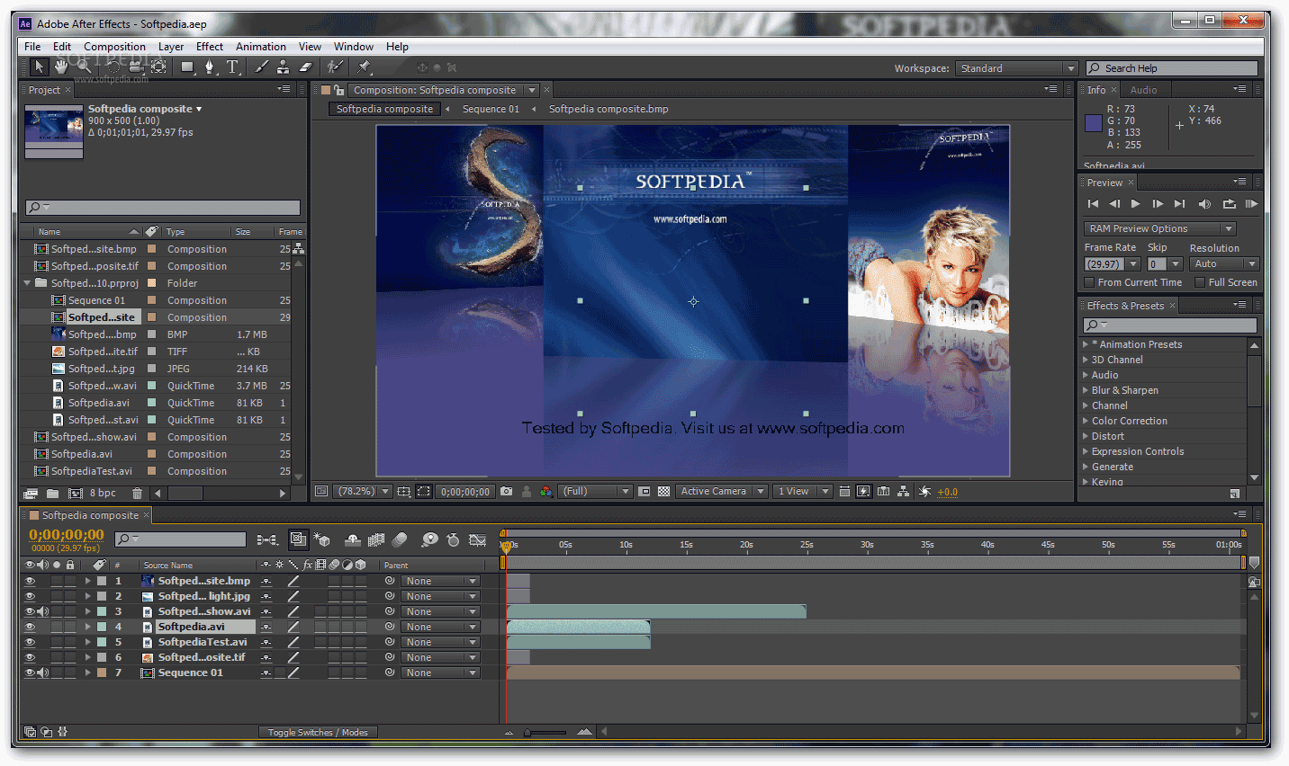Click the Reset Exposure icon
Screen dimensions: 1289x766
pos(924,492)
